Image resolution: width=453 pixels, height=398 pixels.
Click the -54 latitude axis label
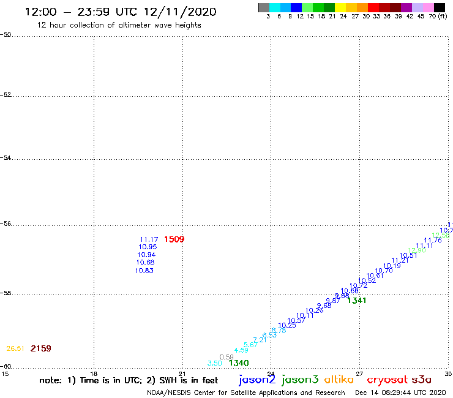[6, 158]
